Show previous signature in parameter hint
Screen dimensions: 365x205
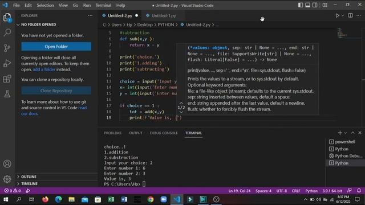pyautogui.click(x=181, y=102)
